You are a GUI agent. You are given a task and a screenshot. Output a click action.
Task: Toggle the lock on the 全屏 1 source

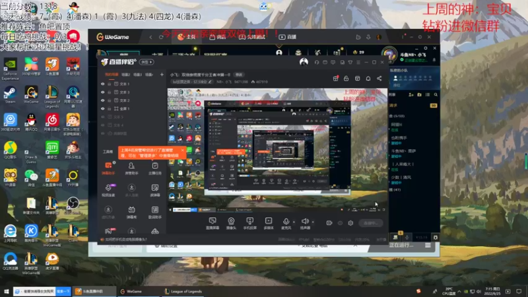(110, 109)
